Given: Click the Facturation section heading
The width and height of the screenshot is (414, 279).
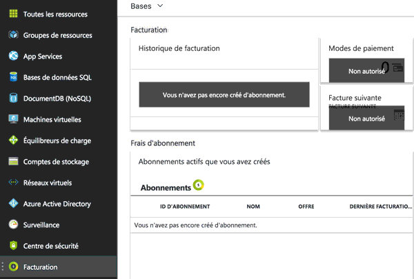Looking at the screenshot, I should point(148,30).
